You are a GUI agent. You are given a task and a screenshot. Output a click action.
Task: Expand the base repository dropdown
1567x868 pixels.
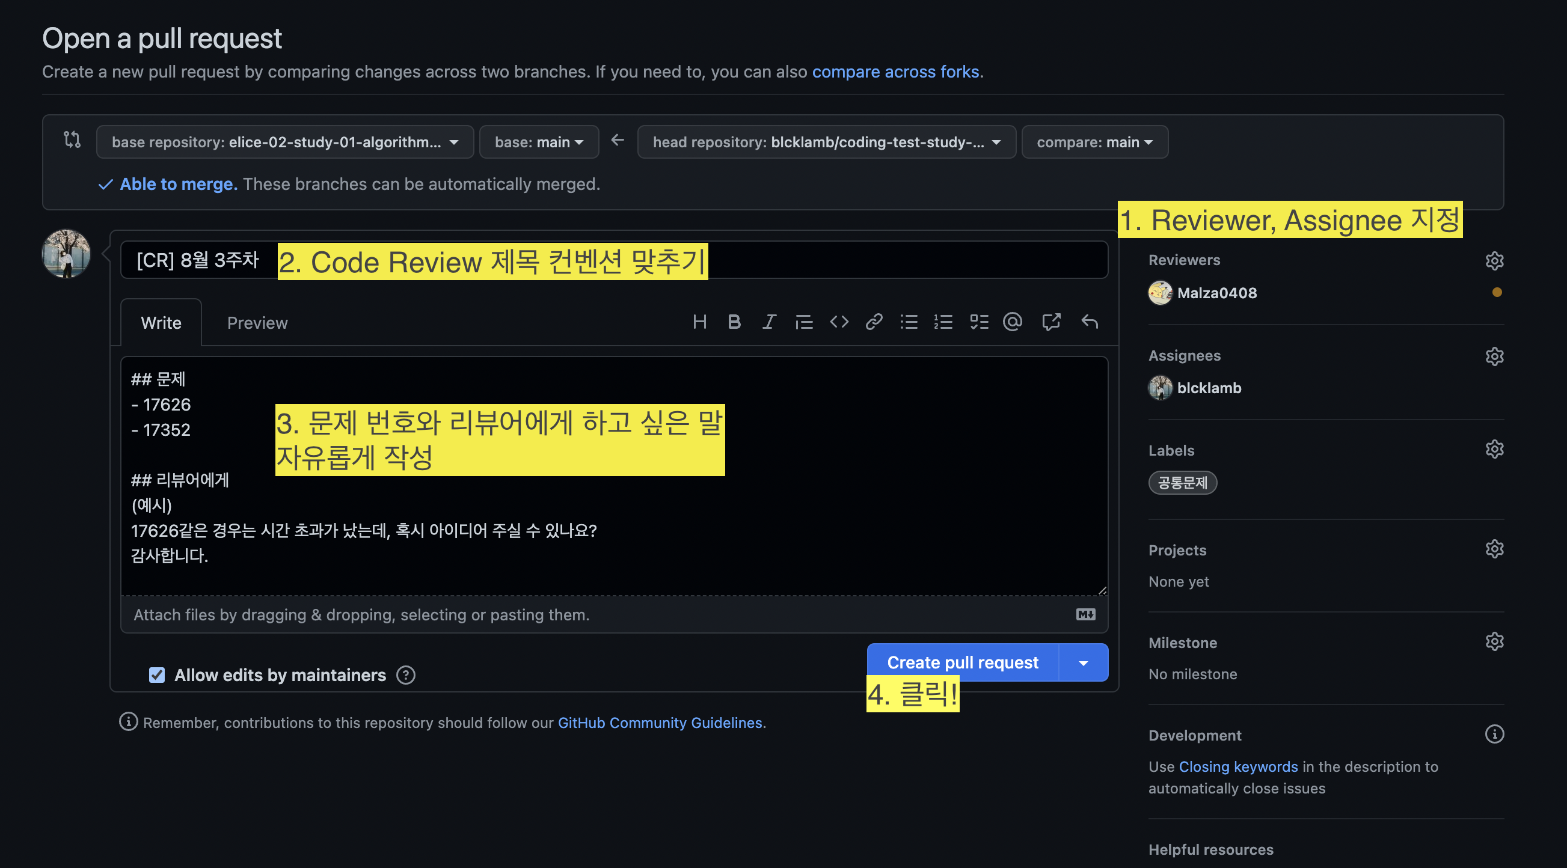click(x=284, y=142)
